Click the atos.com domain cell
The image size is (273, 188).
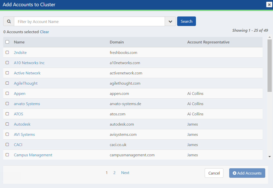pos(118,114)
